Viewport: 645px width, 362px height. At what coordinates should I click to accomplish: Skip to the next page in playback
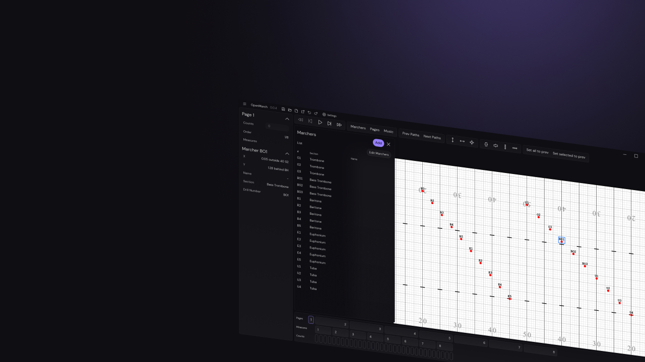pyautogui.click(x=330, y=123)
